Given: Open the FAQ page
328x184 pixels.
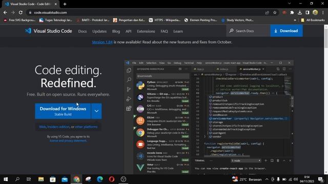Looking at the screenshot, I should (164, 31).
